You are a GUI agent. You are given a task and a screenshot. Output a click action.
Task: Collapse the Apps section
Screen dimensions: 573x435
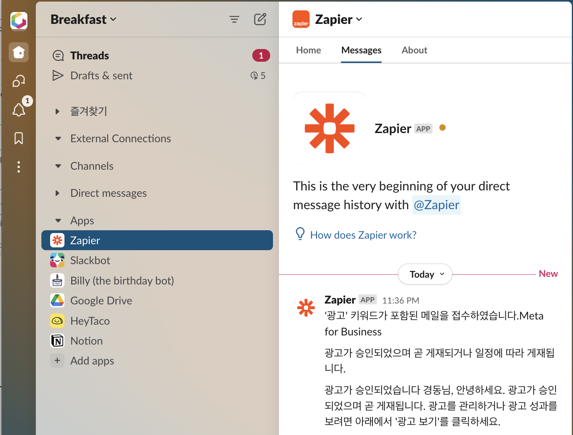click(58, 221)
